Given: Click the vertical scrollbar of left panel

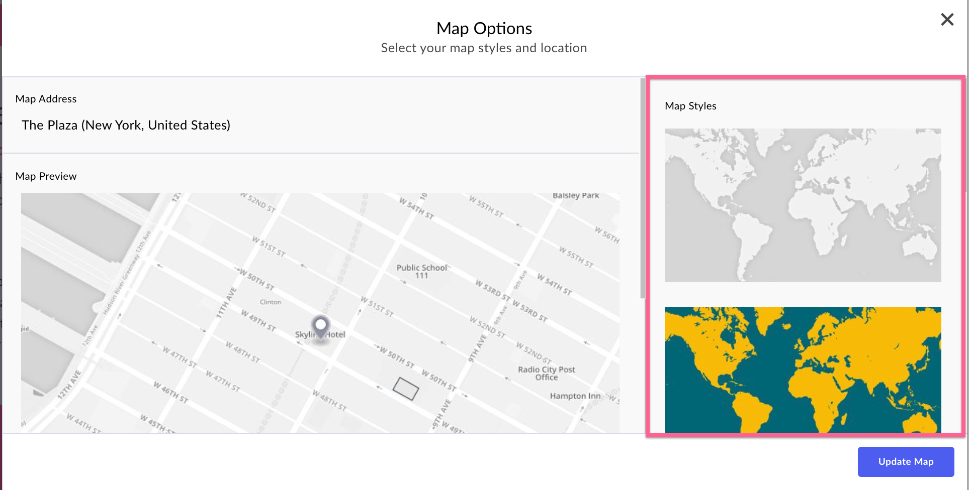Looking at the screenshot, I should point(642,188).
